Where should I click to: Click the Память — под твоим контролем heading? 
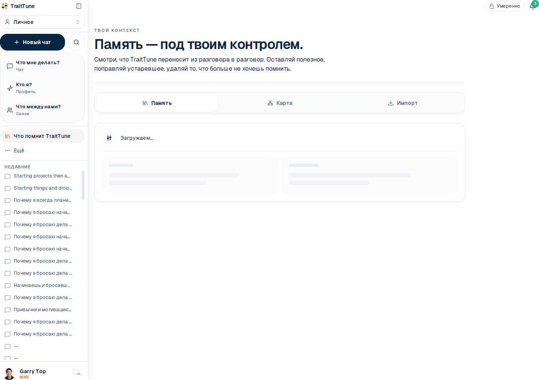tap(199, 44)
